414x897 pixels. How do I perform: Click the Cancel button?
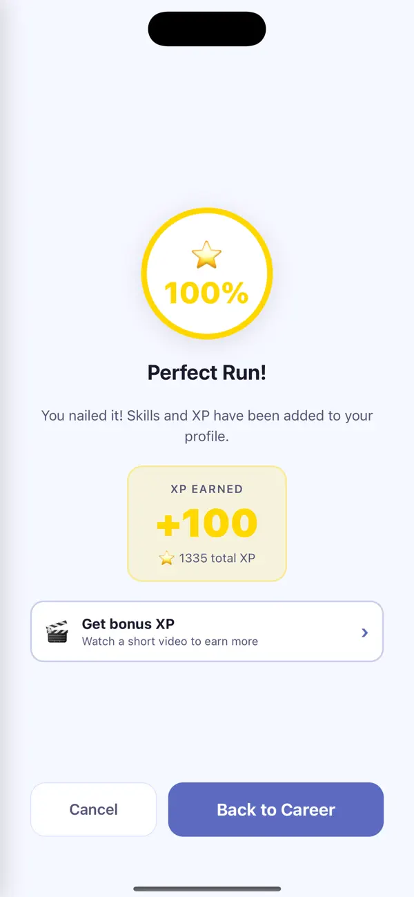coord(94,809)
